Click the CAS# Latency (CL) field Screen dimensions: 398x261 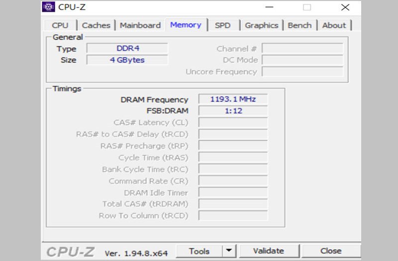click(x=233, y=123)
